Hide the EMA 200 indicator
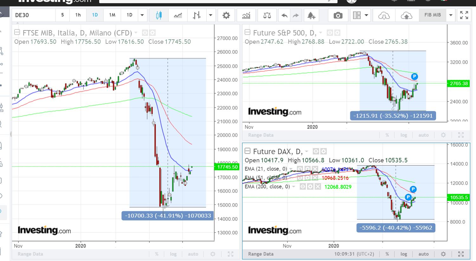 pyautogui.click(x=303, y=186)
